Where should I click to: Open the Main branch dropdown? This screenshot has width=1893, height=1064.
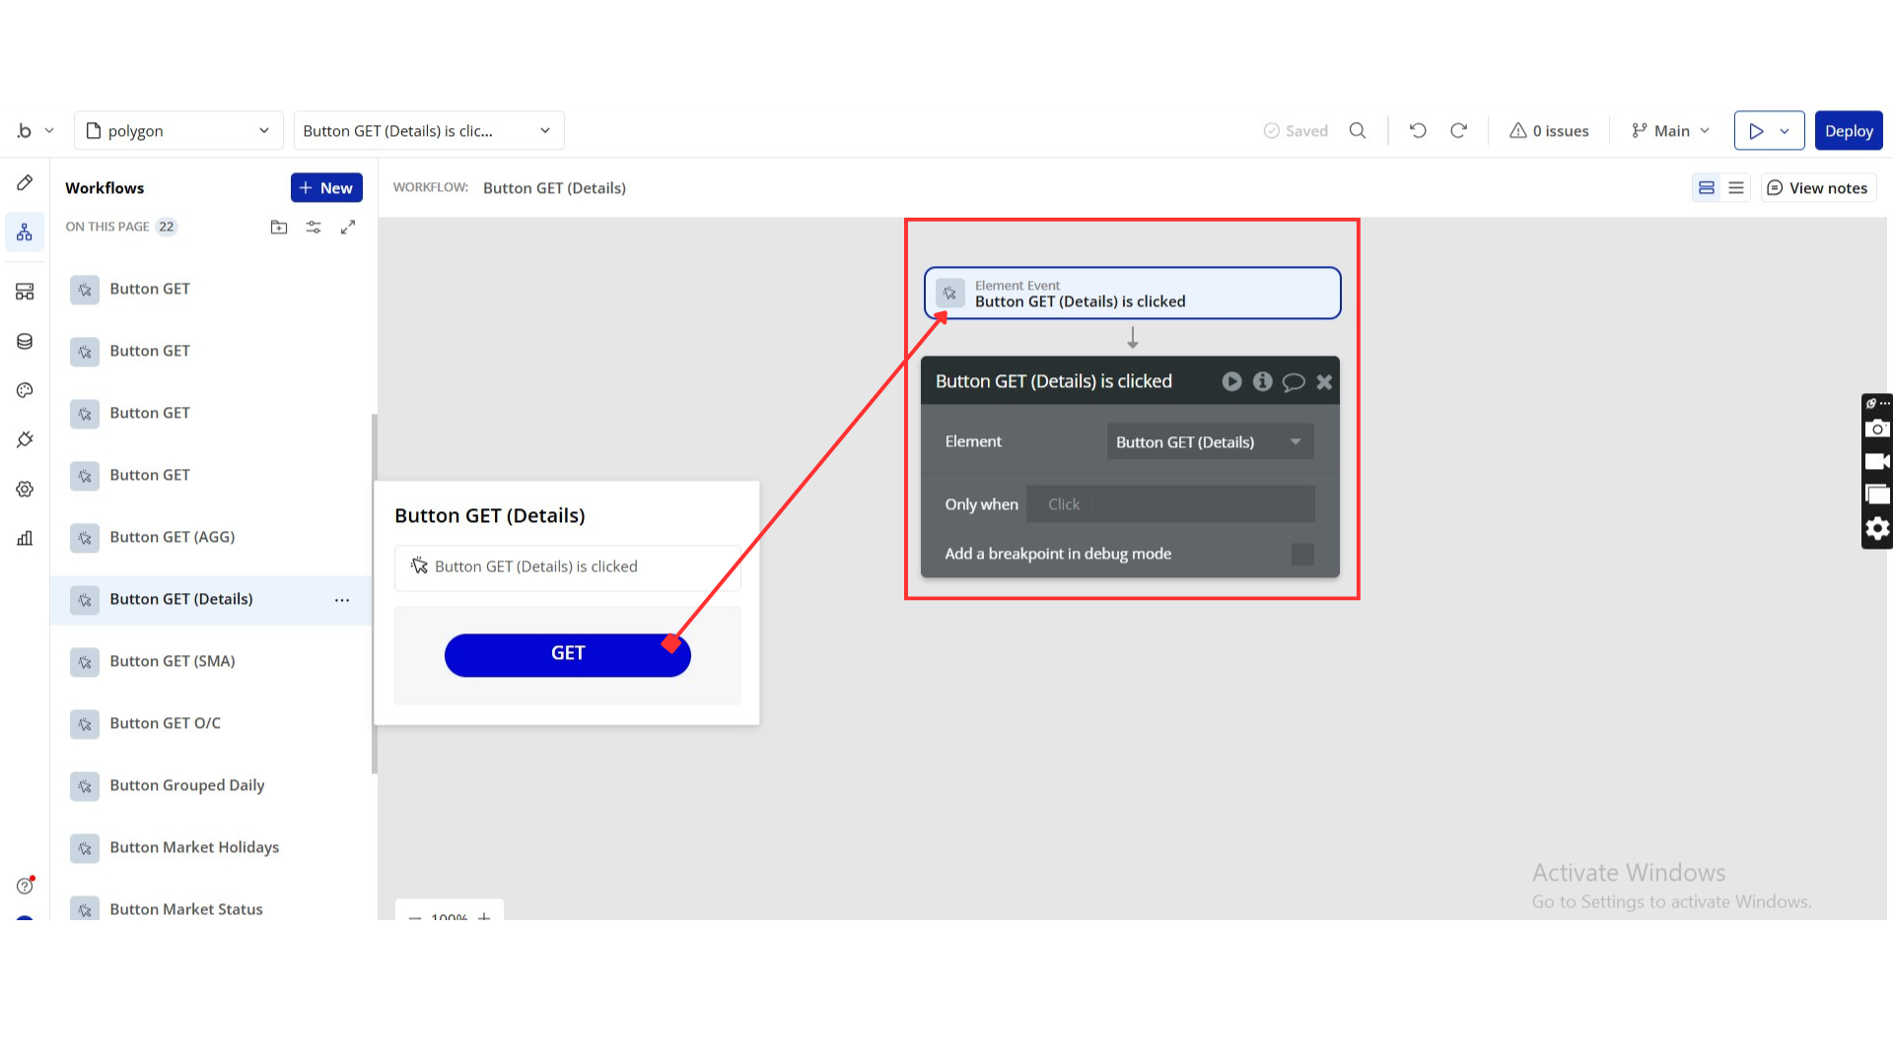click(x=1671, y=130)
